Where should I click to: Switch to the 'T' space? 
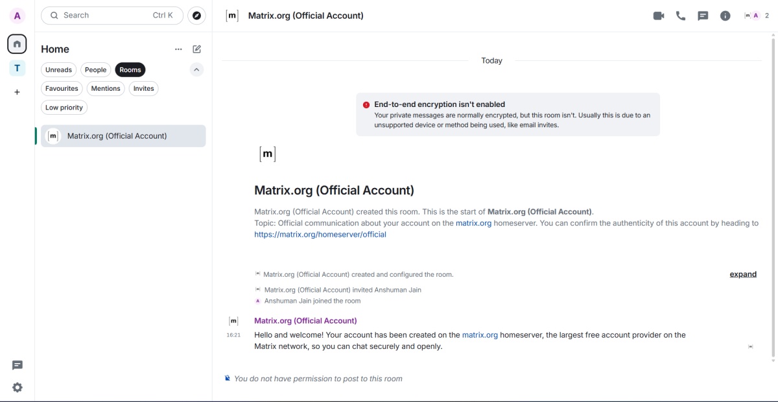[x=17, y=67]
